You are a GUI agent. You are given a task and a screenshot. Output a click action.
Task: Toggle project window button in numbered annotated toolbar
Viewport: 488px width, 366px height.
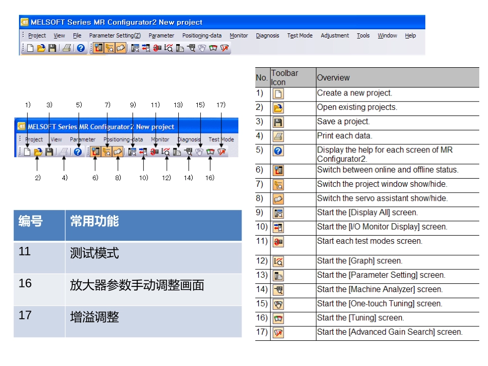click(106, 152)
